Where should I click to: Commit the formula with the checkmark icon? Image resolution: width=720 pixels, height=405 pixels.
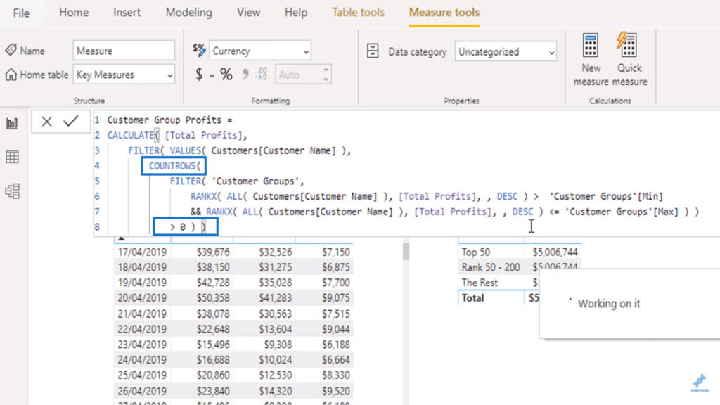[71, 121]
